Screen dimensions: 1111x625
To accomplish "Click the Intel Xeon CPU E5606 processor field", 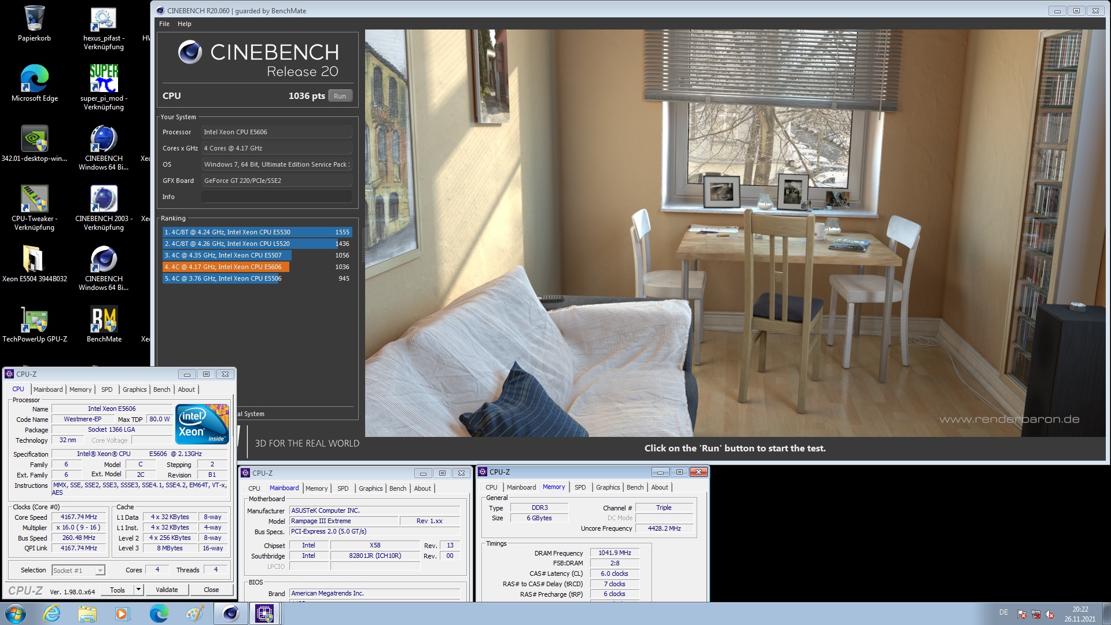I will 277,132.
